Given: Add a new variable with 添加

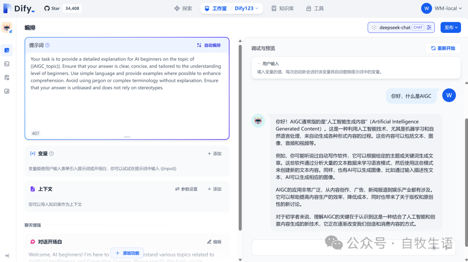Looking at the screenshot, I should [214, 154].
